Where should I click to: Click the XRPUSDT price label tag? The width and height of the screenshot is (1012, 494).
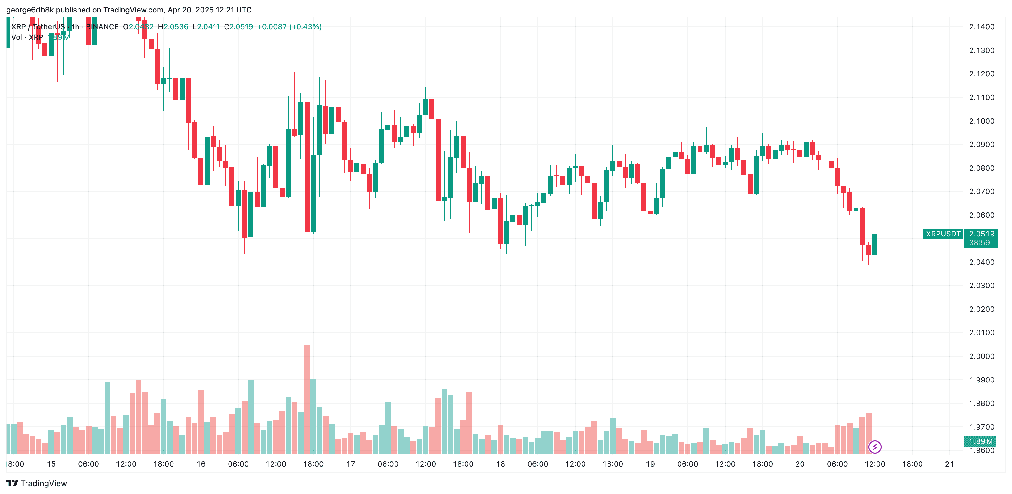coord(943,234)
